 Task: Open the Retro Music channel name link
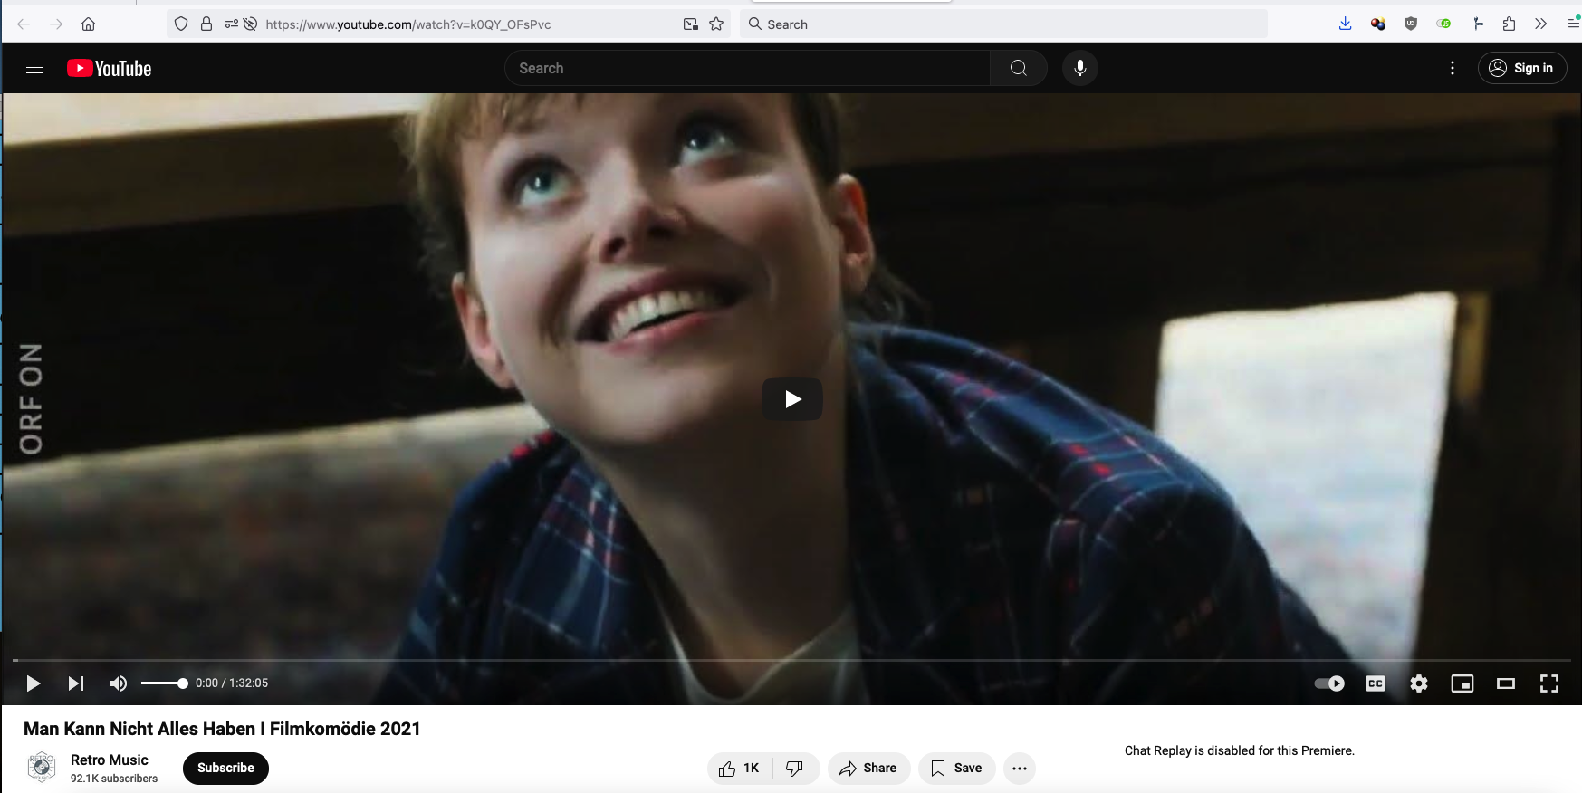(110, 760)
